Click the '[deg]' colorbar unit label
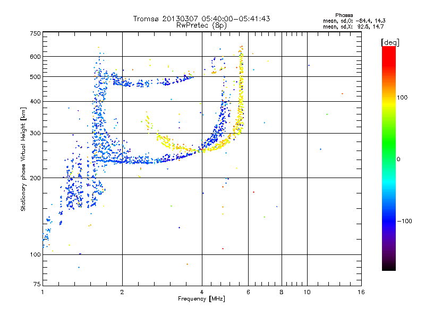This screenshot has height=318, width=425. point(390,42)
